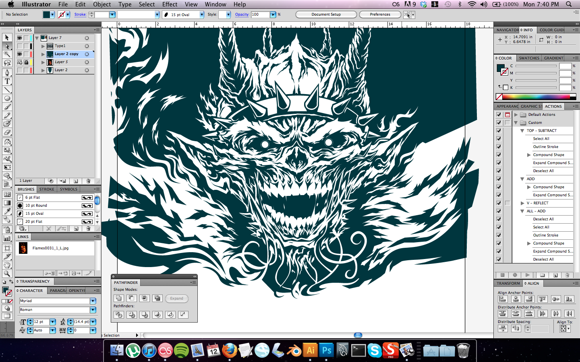580x362 pixels.
Task: Open Photoshop icon in the Dock
Action: [327, 350]
